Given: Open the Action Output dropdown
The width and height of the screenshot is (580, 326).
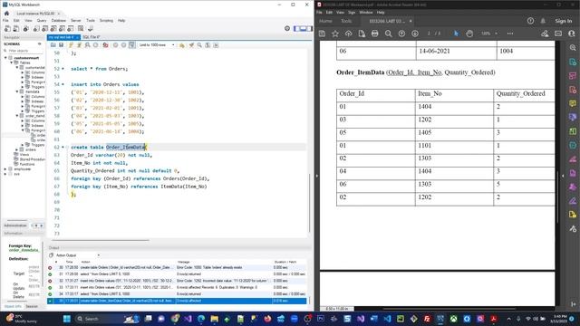Looking at the screenshot, I should pos(78,255).
